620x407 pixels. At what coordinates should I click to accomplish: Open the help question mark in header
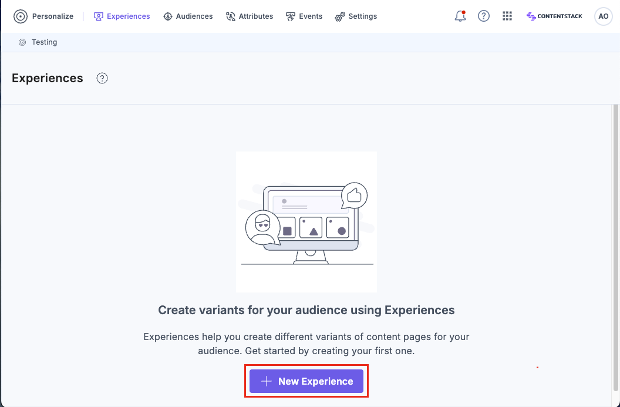(484, 16)
